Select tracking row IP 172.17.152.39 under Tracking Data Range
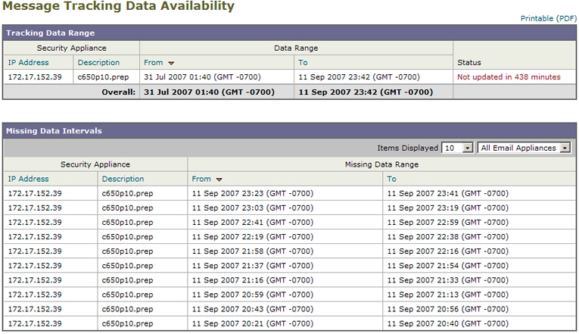Viewport: 579px width, 334px height. [x=35, y=76]
